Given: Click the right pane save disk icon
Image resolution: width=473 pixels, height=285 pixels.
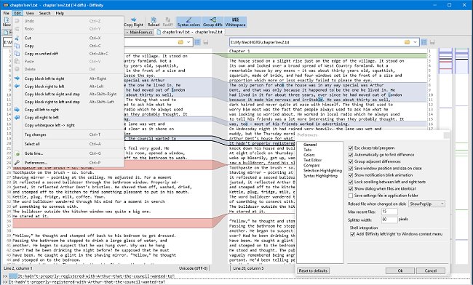Looking at the screenshot, I should coord(432,42).
